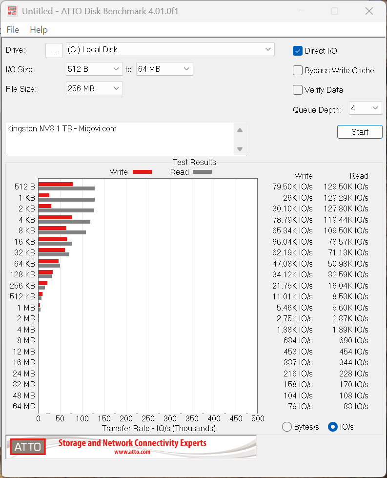Image resolution: width=387 pixels, height=478 pixels.
Task: Click the red Write legend swatch
Action: [143, 172]
